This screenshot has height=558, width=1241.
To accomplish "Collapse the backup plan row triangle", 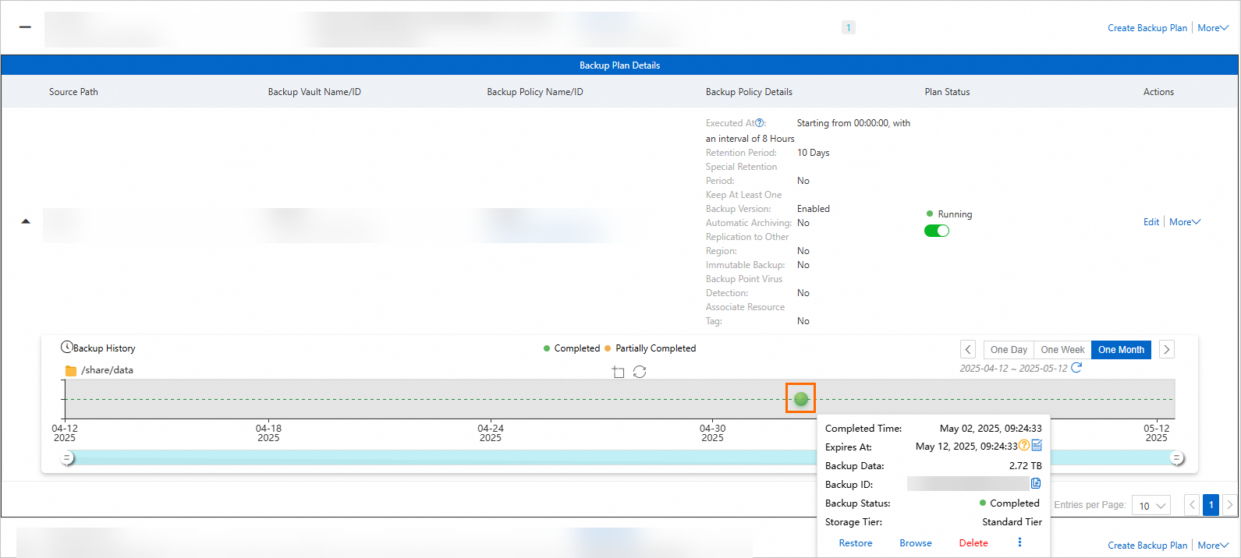I will tap(26, 222).
